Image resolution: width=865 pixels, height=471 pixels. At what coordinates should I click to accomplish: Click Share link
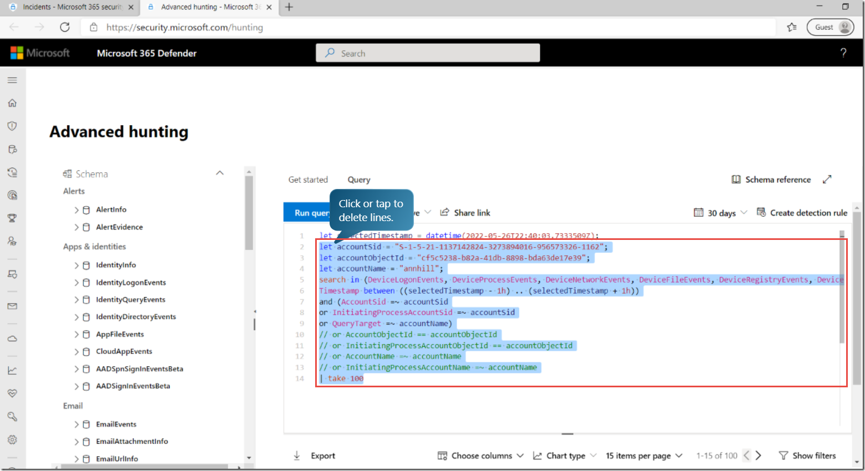coord(466,213)
